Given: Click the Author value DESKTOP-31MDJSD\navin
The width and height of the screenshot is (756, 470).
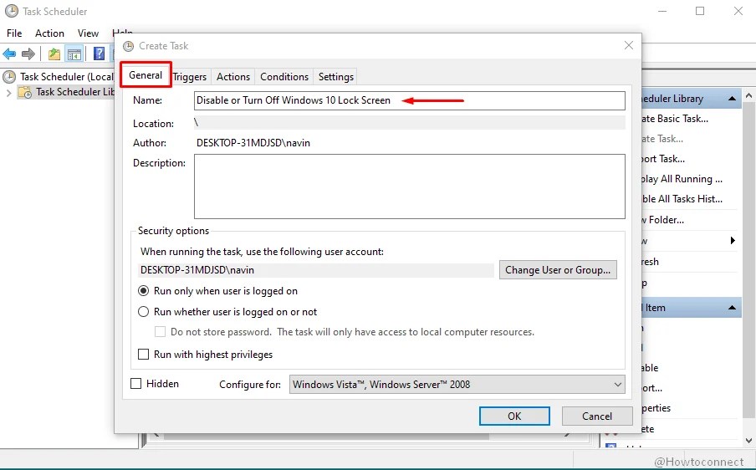Looking at the screenshot, I should click(253, 143).
